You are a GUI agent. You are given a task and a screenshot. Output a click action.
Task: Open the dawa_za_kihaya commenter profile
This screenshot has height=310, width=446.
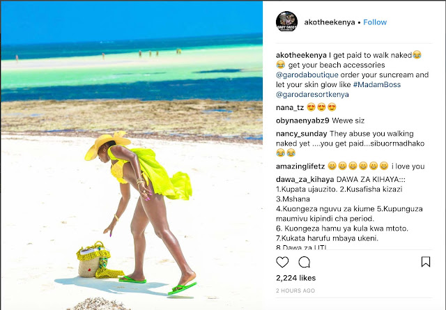coord(305,180)
